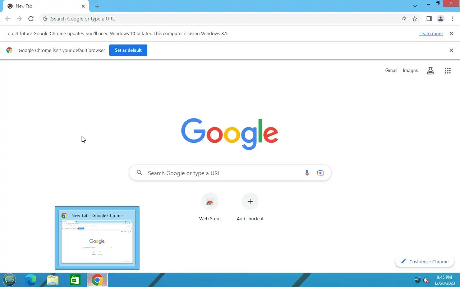Open the Google apps grid

click(448, 71)
